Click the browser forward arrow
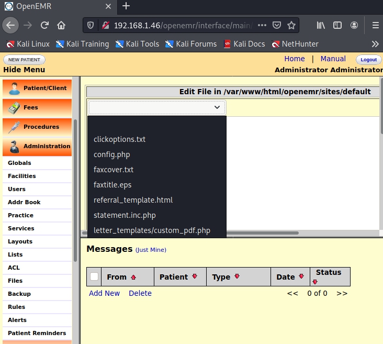This screenshot has height=344, width=383. pyautogui.click(x=28, y=25)
